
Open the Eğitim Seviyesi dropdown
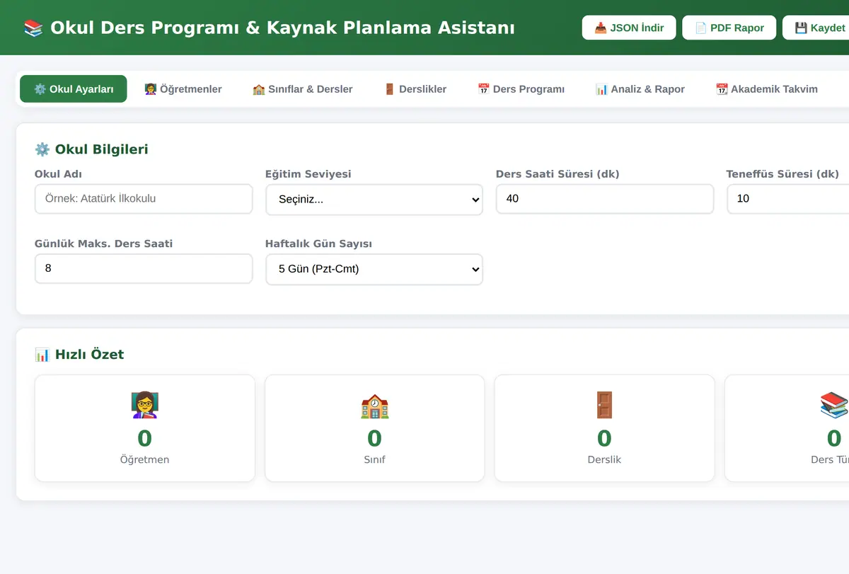[374, 200]
